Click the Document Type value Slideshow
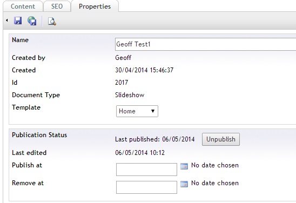This screenshot has height=203, width=296. 130,94
